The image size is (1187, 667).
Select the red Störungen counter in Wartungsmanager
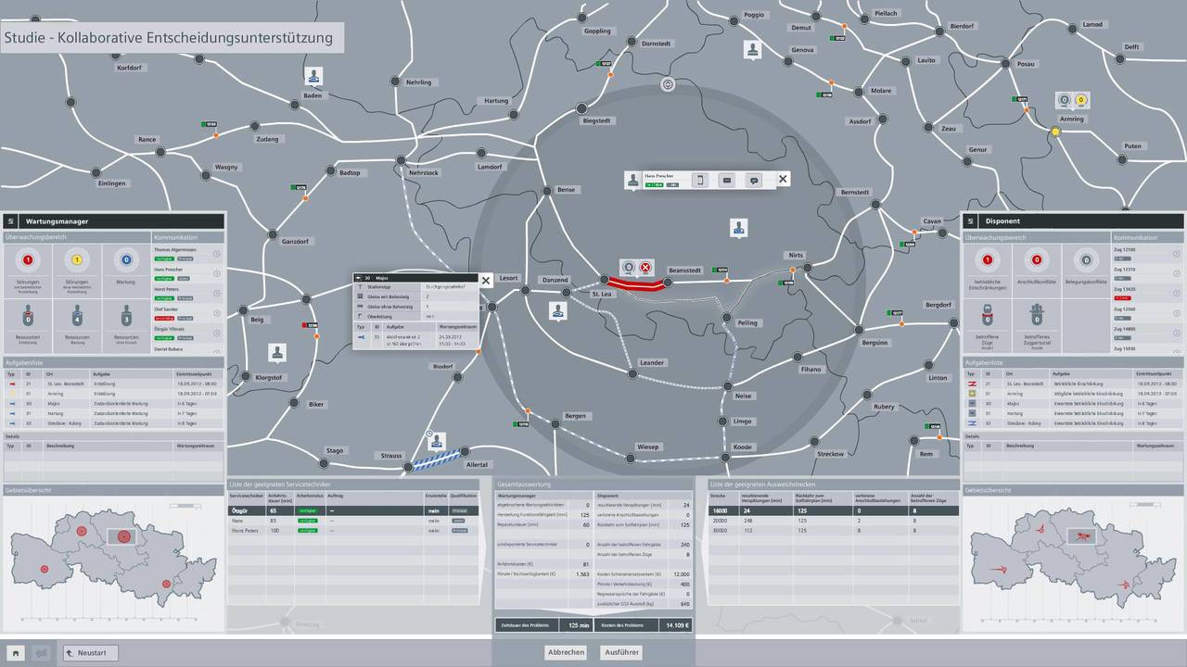click(28, 261)
